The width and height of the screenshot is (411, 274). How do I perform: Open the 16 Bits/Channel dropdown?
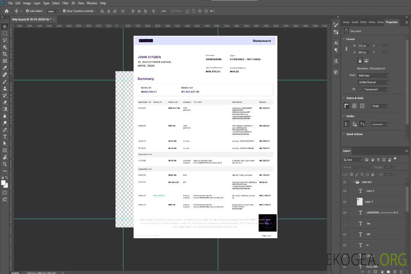(x=373, y=82)
